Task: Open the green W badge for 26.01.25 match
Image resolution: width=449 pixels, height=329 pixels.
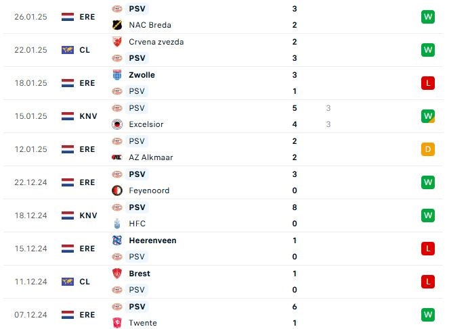Action: click(x=428, y=17)
